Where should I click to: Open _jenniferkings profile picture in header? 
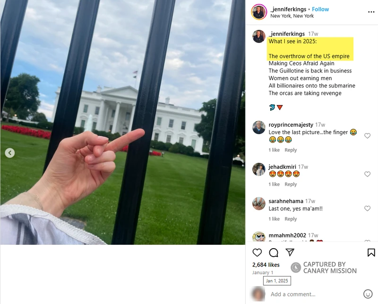[x=259, y=12]
